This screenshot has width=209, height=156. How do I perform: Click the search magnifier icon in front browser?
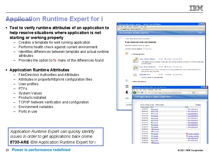click(206, 93)
